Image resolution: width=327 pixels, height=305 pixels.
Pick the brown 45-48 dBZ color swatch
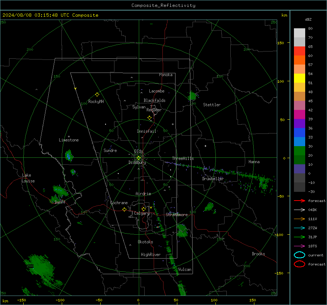(299, 96)
